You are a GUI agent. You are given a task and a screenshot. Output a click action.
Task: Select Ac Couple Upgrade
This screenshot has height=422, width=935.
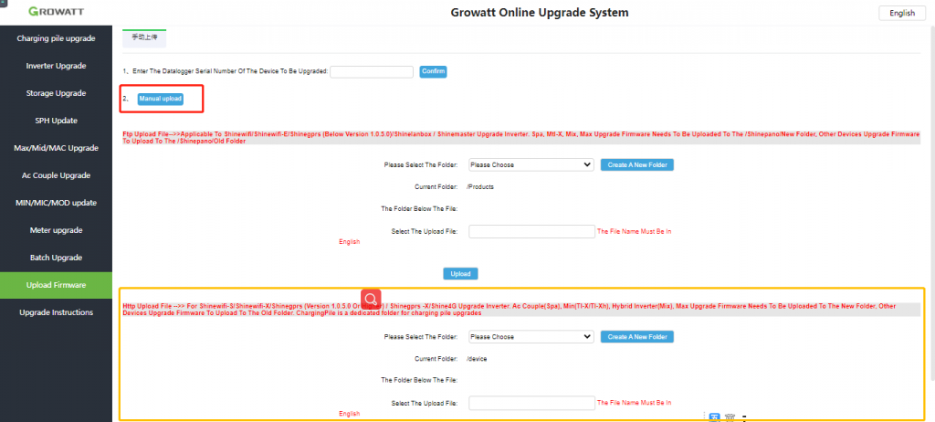56,175
